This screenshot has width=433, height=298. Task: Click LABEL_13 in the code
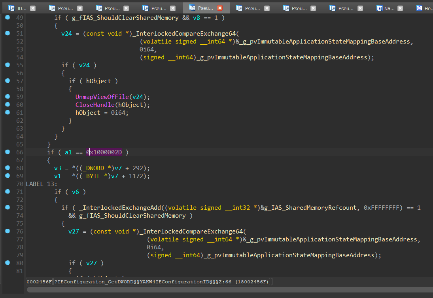(40, 184)
